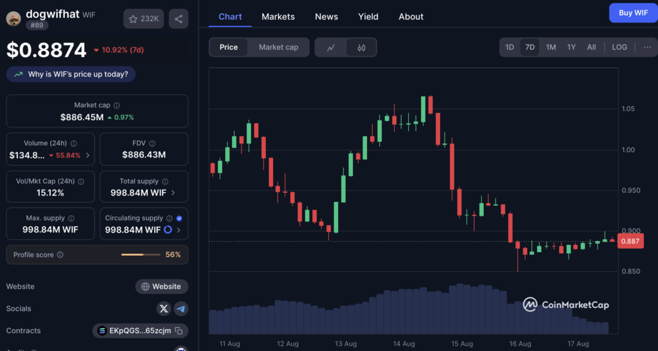Select the 1M time range

pos(551,48)
